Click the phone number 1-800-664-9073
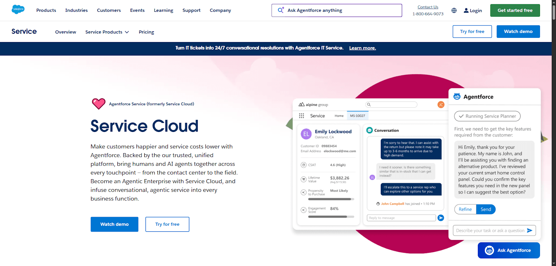 pyautogui.click(x=428, y=14)
